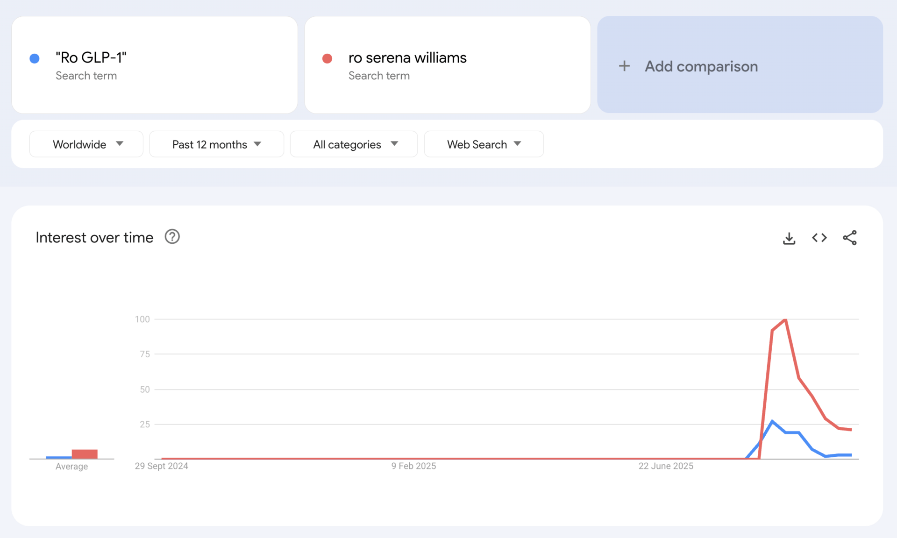Screen dimensions: 897x538
Task: Click the red Average bar
Action: coord(85,454)
